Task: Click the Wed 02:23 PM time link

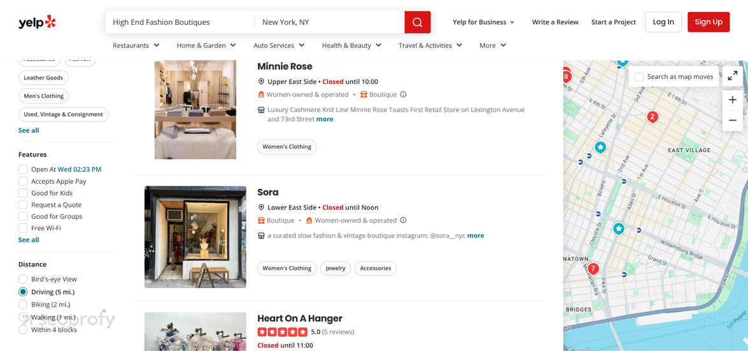Action: 80,169
